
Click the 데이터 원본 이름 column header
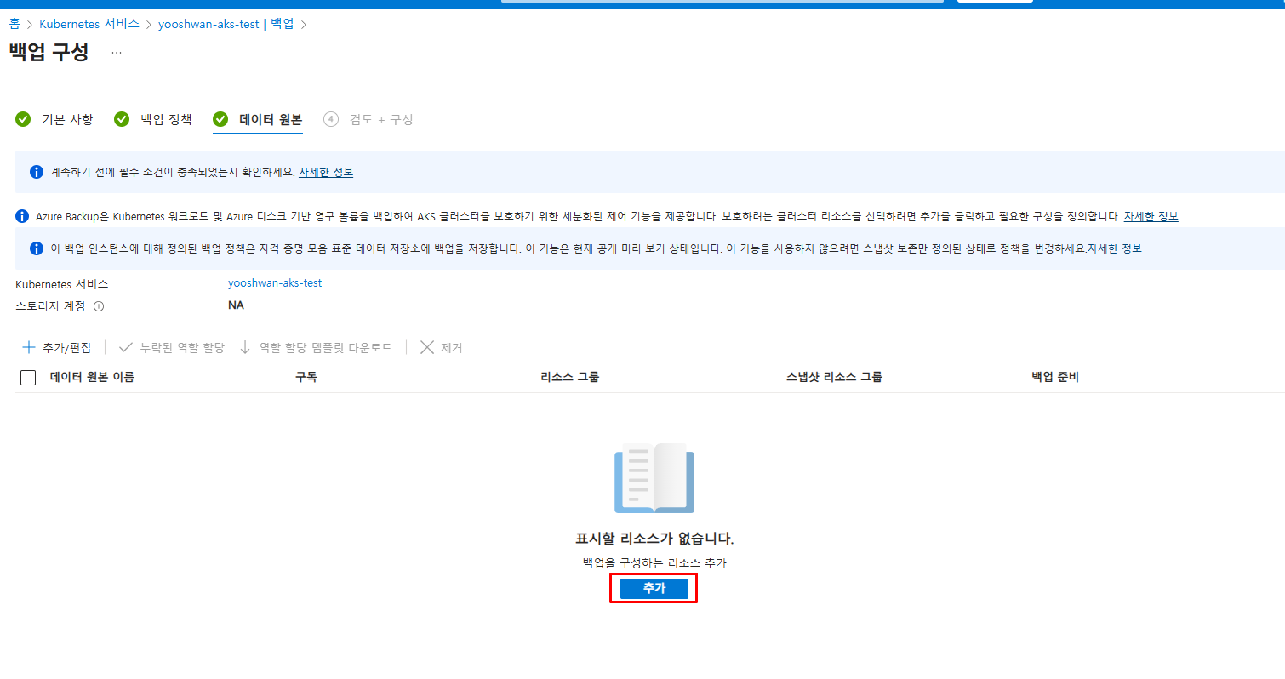click(x=92, y=377)
